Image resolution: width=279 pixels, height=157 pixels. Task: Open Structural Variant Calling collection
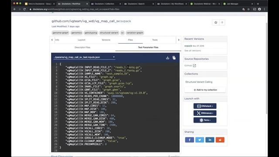coord(199,82)
